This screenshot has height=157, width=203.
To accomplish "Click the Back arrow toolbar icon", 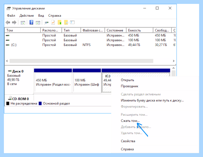I will pos(8,23).
